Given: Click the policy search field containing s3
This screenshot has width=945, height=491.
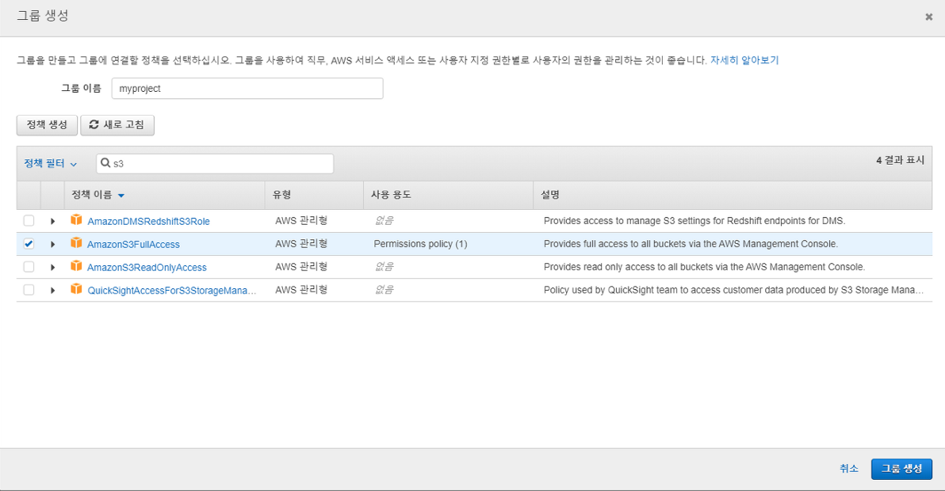Looking at the screenshot, I should 215,164.
